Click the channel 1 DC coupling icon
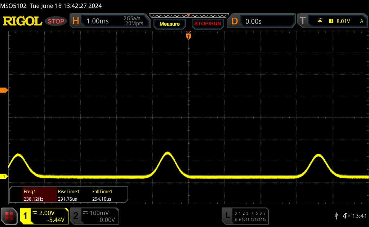This screenshot has height=227, width=369. 35,213
